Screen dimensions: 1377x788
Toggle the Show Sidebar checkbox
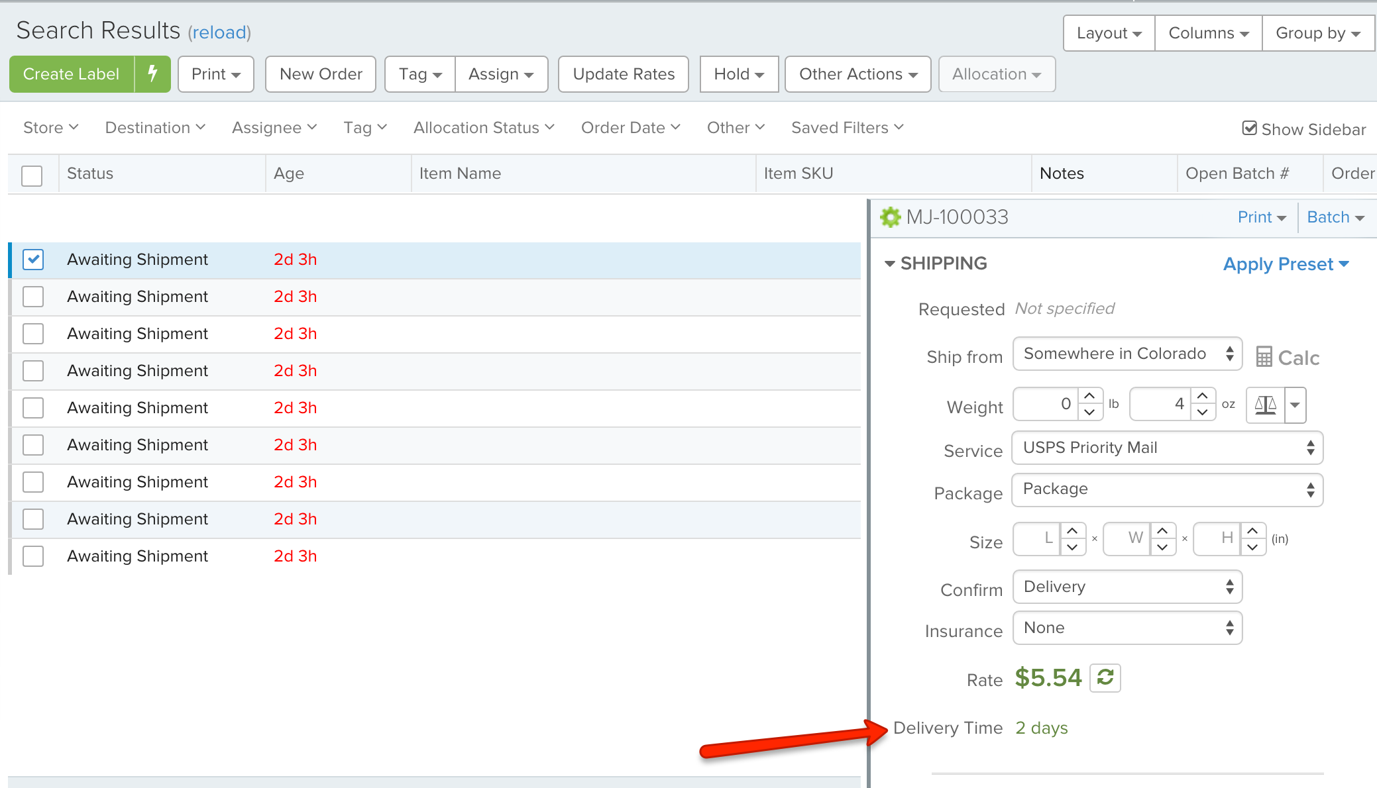(x=1249, y=128)
